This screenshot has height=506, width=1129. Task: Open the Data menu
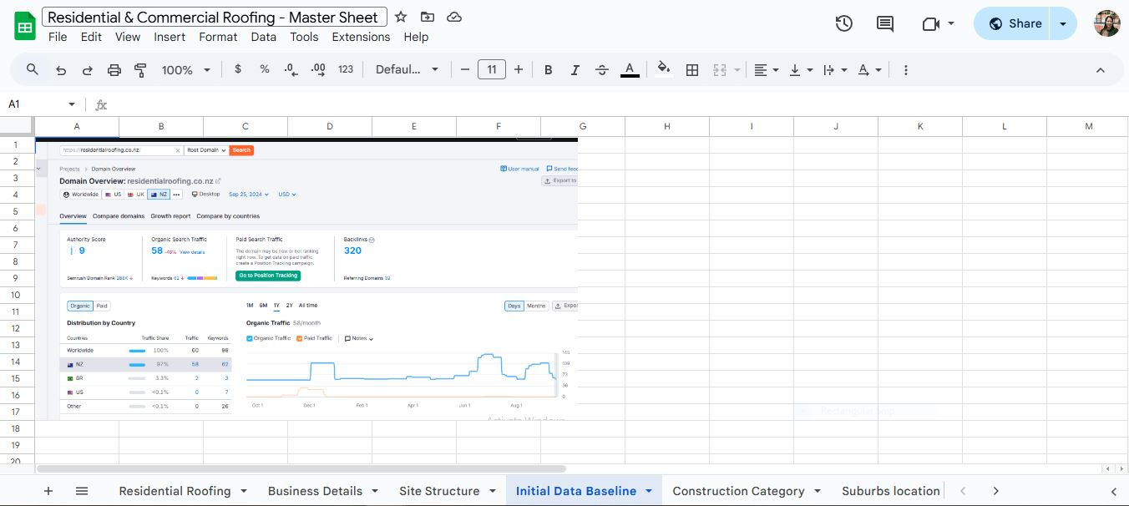coord(263,37)
